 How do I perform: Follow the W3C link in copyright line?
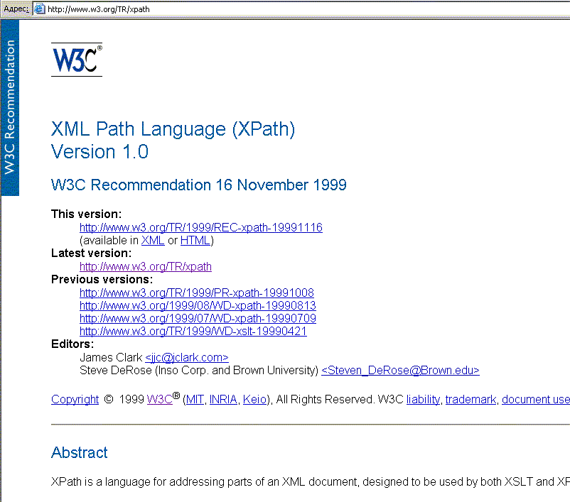pos(160,399)
